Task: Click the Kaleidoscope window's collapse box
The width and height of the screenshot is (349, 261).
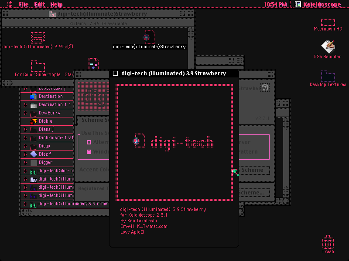Action: point(270,74)
